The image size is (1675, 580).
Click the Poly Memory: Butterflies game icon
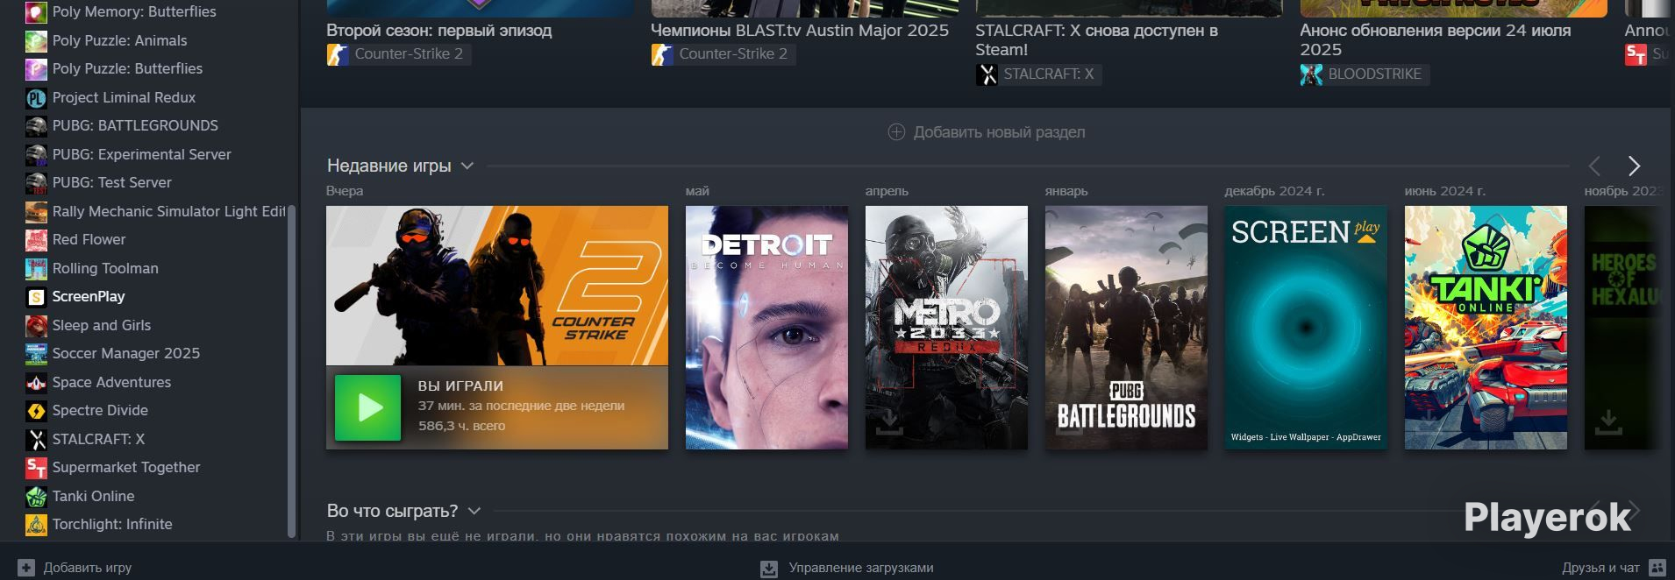36,12
